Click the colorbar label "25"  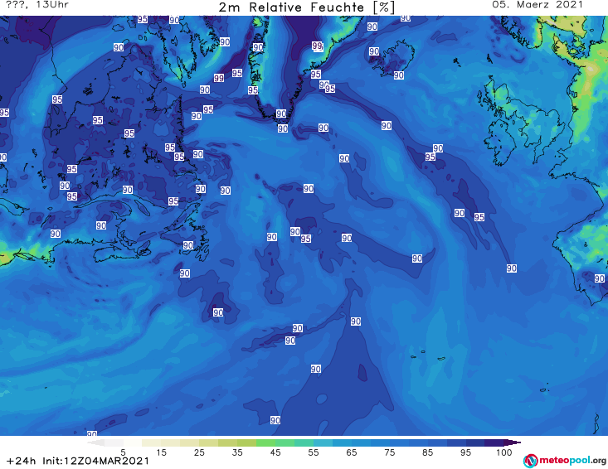point(199,452)
